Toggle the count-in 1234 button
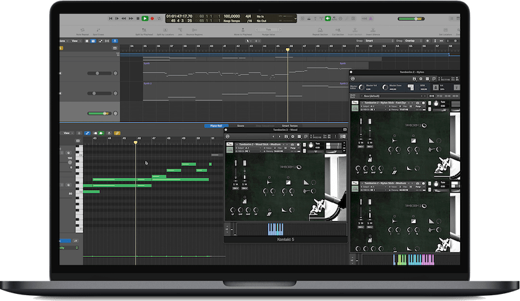 (364, 19)
